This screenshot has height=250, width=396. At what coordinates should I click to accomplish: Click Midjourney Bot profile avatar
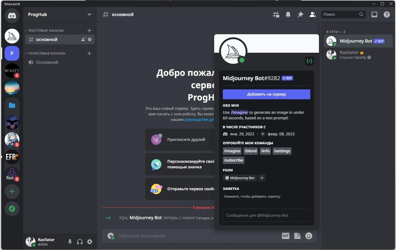[233, 51]
